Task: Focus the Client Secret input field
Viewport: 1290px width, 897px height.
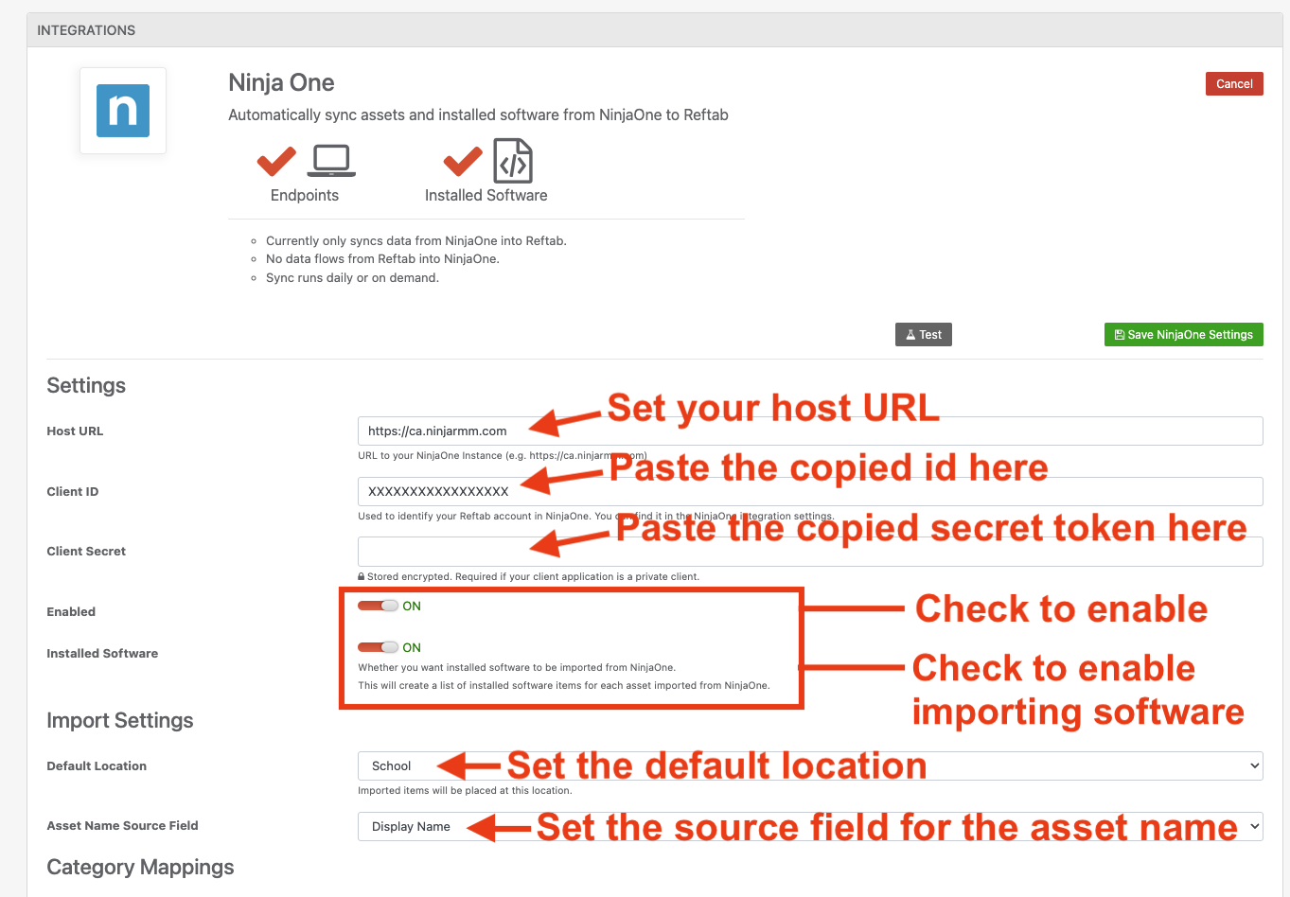Action: 810,552
